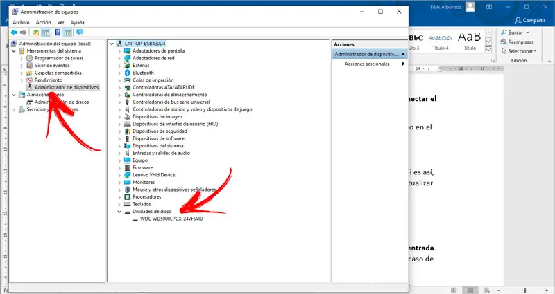Click Controladoras de bus serie universal icon
This screenshot has width=555, height=294.
(128, 102)
